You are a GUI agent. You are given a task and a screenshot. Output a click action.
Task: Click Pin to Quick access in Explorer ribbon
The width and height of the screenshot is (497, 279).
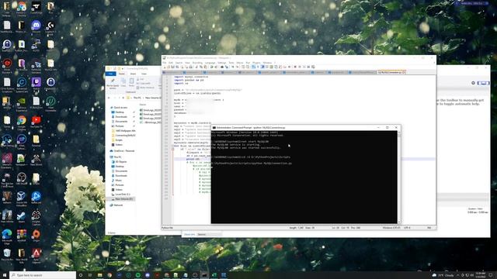112,84
